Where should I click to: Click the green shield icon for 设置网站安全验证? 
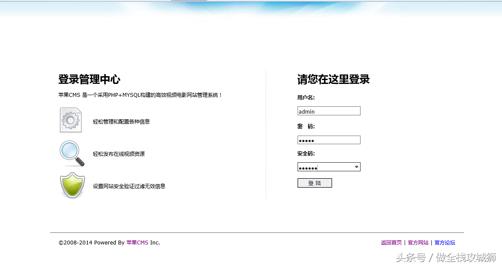(x=72, y=185)
